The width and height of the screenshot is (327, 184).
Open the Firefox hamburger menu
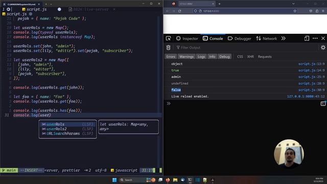323,11
